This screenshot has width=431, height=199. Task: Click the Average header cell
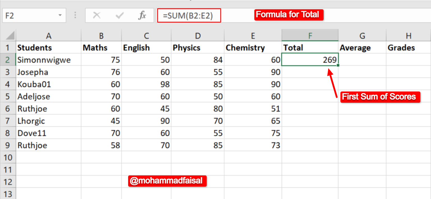click(362, 48)
